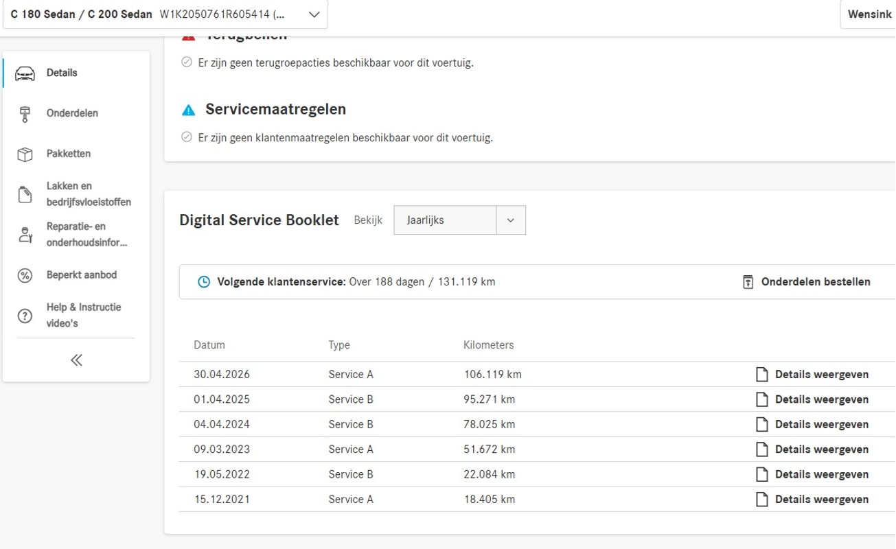The width and height of the screenshot is (896, 549).
Task: Click the Onderdelen bestellen parts icon
Action: point(748,282)
